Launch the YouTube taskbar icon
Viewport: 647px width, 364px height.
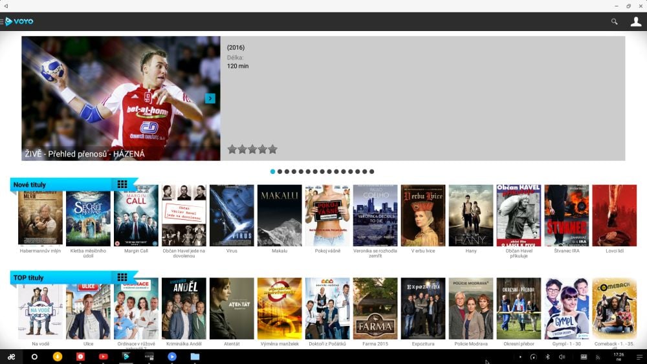103,357
